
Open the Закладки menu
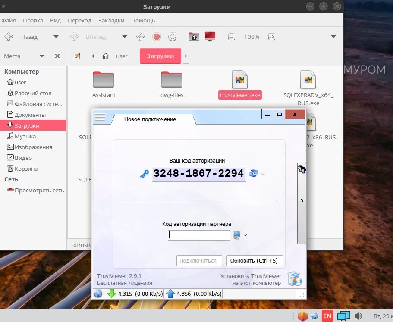pos(111,21)
